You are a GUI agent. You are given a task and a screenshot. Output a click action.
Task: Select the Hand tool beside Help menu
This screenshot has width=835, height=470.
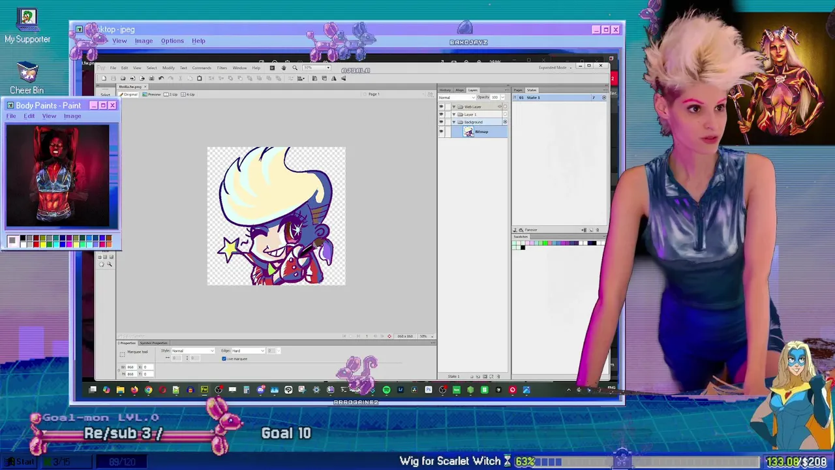coord(284,68)
